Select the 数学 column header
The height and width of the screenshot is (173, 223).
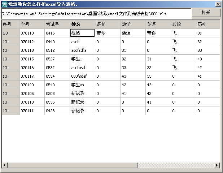point(133,24)
